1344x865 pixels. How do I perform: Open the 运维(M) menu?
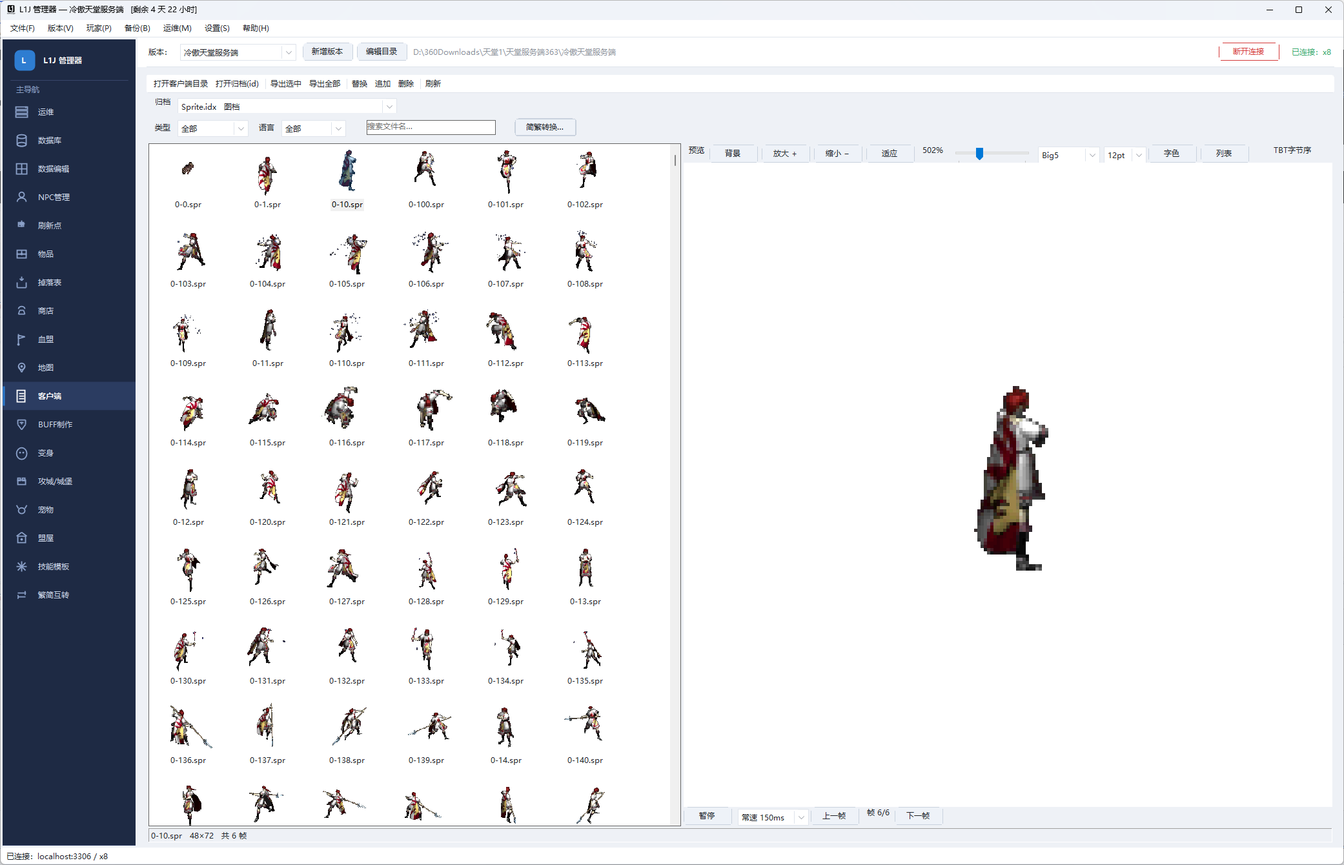pyautogui.click(x=177, y=28)
